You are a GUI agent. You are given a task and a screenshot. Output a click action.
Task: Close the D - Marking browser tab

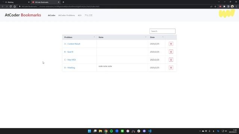coord(29,2)
